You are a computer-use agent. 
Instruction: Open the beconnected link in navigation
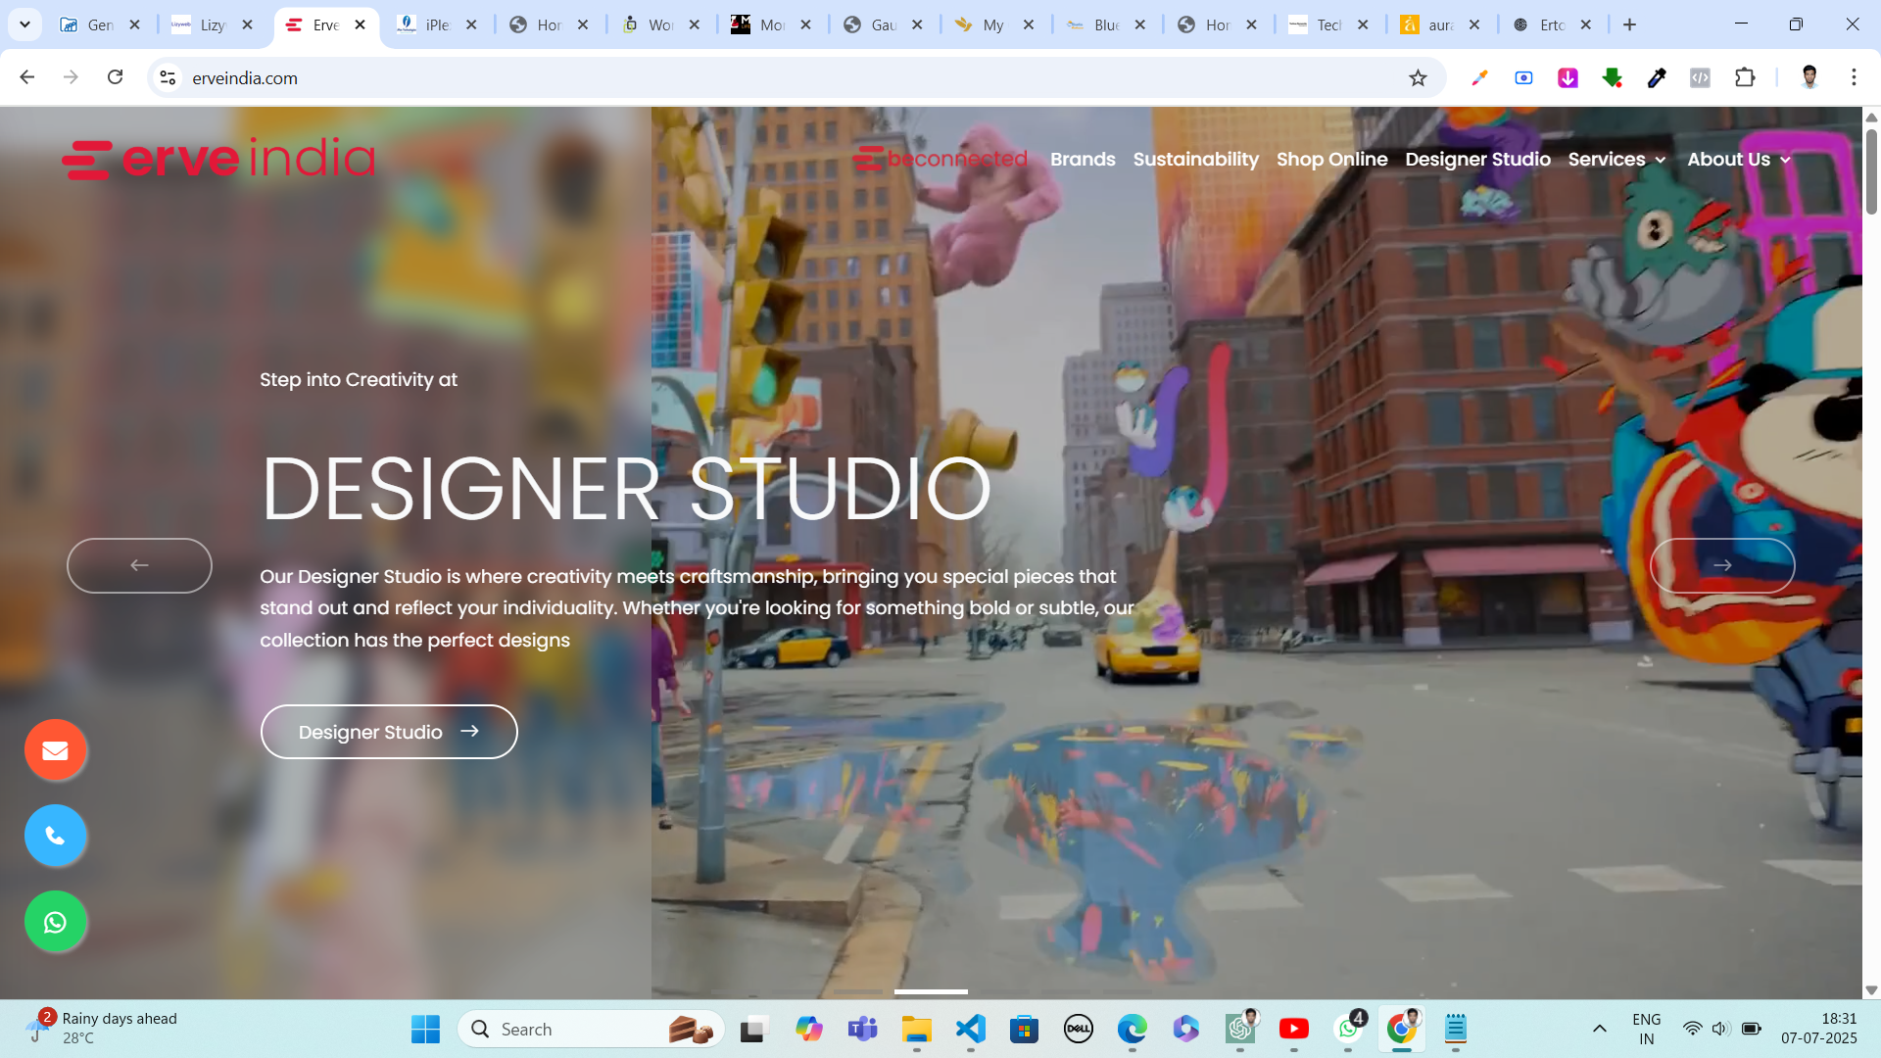pyautogui.click(x=940, y=159)
